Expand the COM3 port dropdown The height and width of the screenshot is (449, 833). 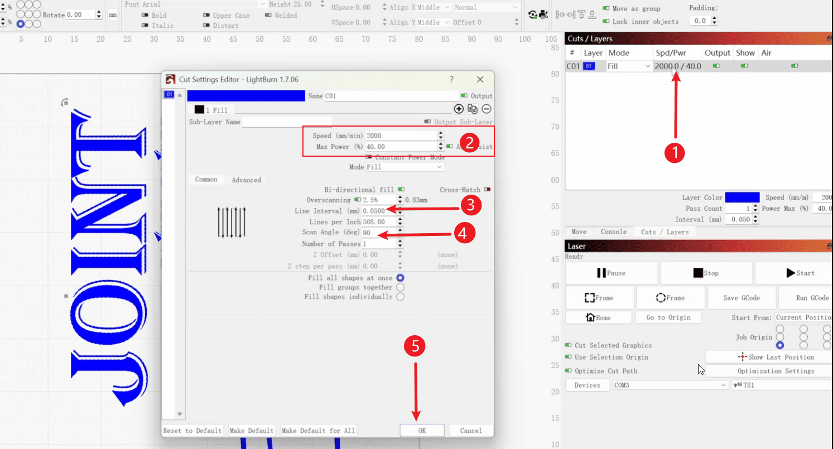(x=669, y=385)
